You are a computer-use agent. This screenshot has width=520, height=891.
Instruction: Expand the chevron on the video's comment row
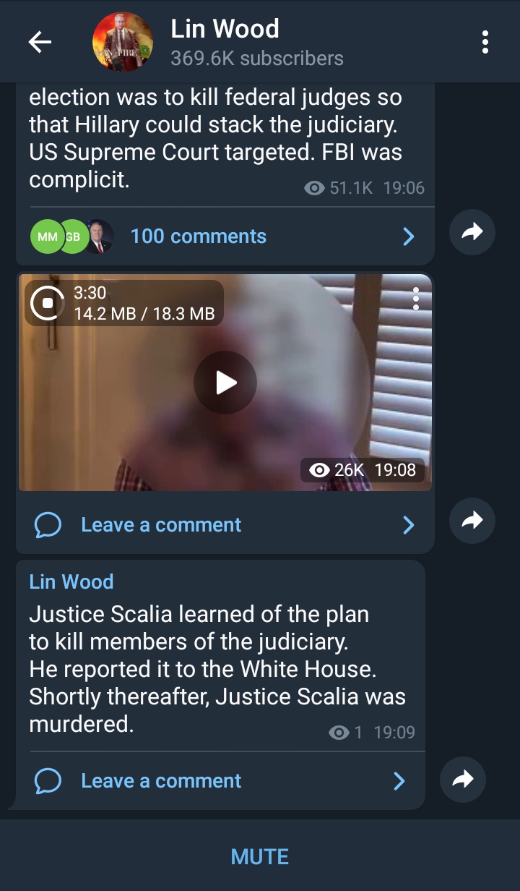pos(408,525)
